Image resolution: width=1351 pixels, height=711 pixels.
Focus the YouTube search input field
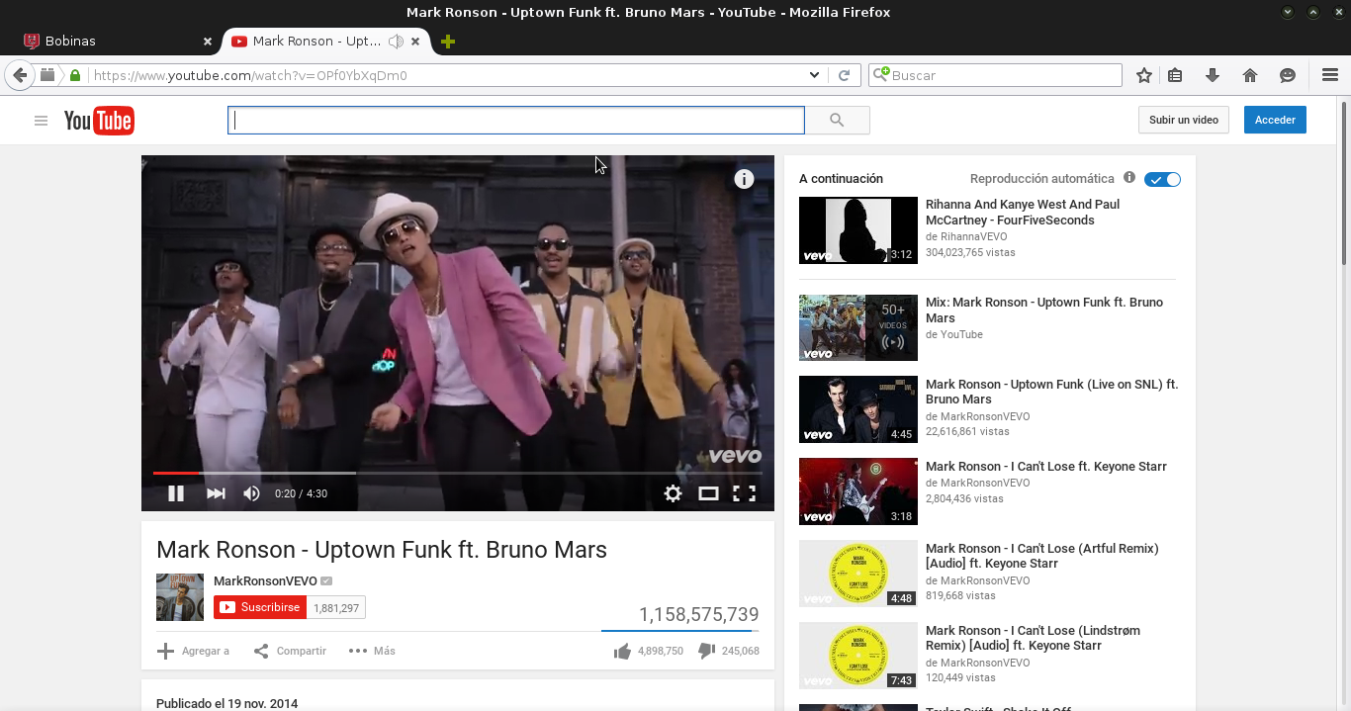[x=516, y=121]
